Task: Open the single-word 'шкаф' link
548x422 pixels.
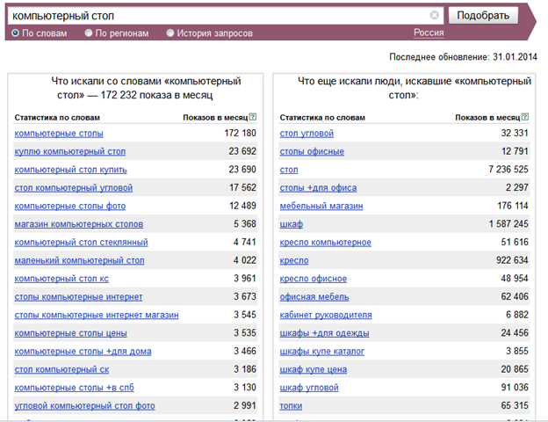Action: 292,224
